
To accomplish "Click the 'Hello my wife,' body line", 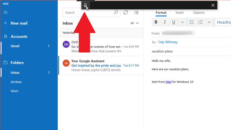I will (161, 61).
